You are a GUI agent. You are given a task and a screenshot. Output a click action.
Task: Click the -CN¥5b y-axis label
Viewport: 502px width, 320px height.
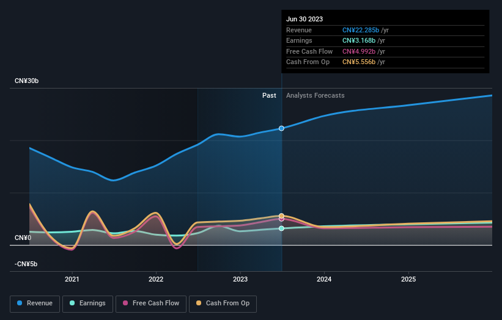tap(26, 264)
